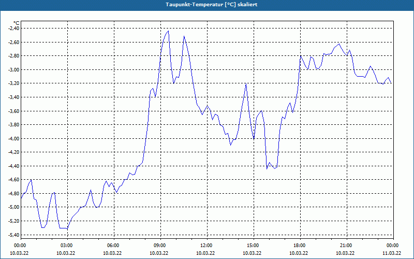The height and width of the screenshot is (259, 414).
Task: Click the "-5,00" y-axis label
Action: [13, 207]
